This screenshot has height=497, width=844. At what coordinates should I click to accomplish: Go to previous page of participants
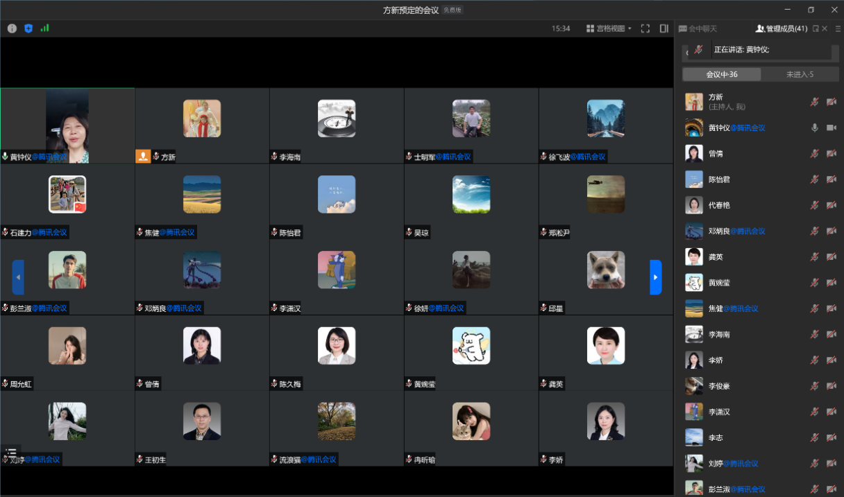point(18,277)
